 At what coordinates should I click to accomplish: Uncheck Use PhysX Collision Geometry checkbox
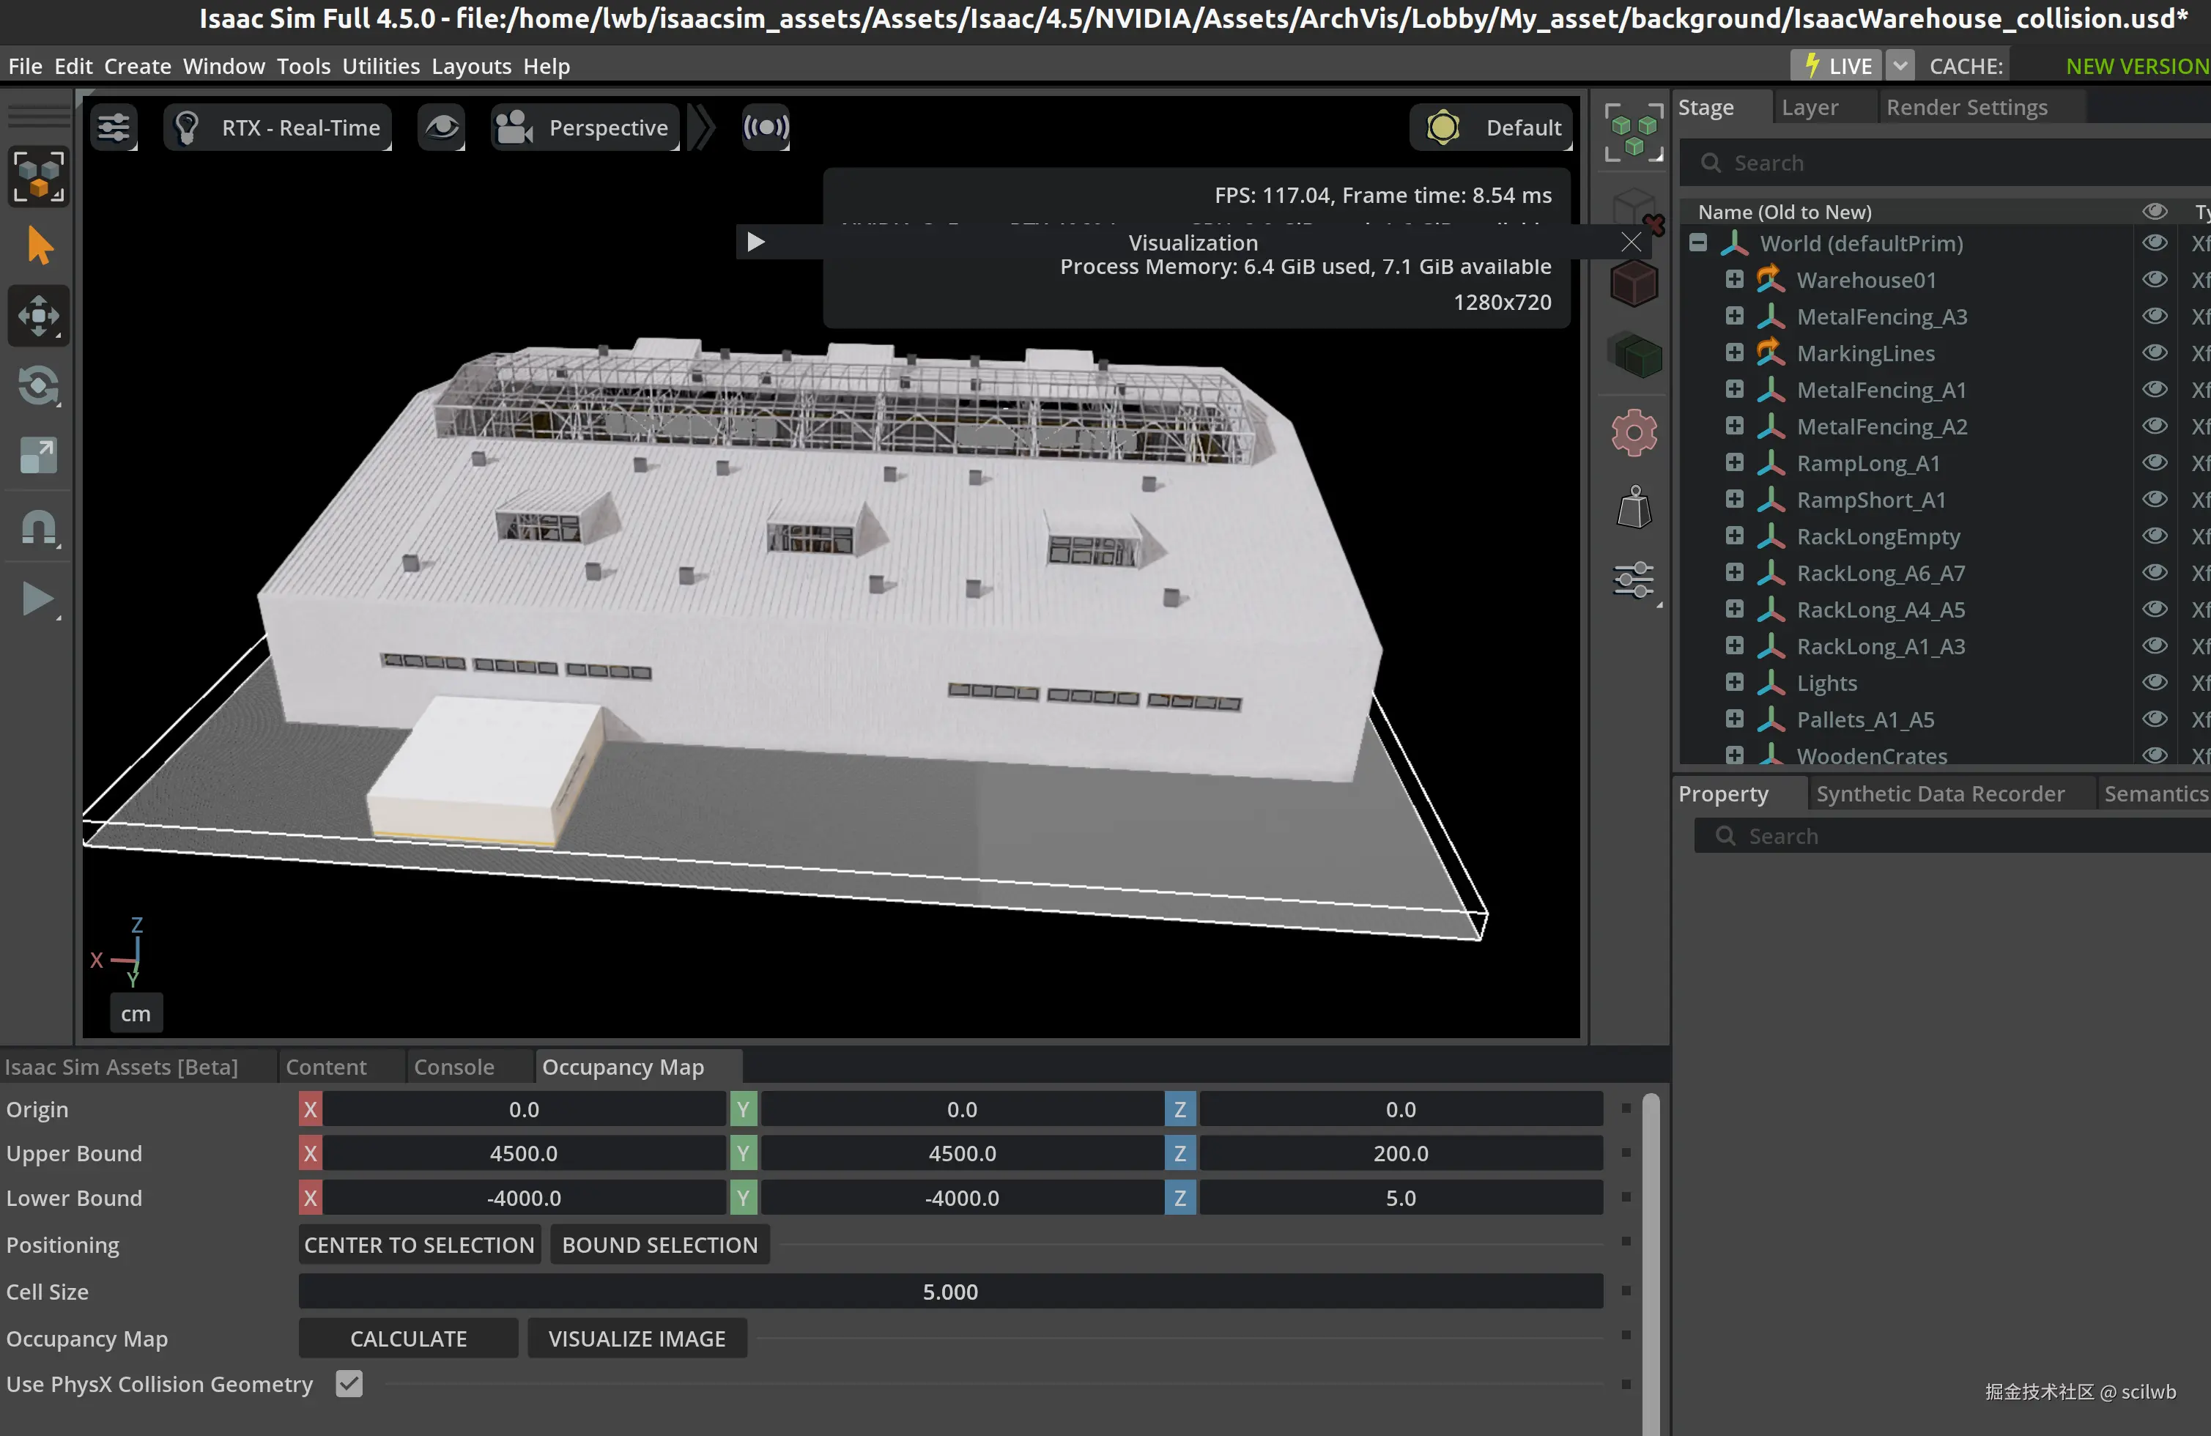(x=349, y=1383)
